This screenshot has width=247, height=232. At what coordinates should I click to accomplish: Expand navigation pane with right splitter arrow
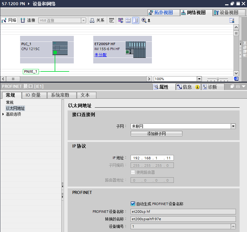63,197
